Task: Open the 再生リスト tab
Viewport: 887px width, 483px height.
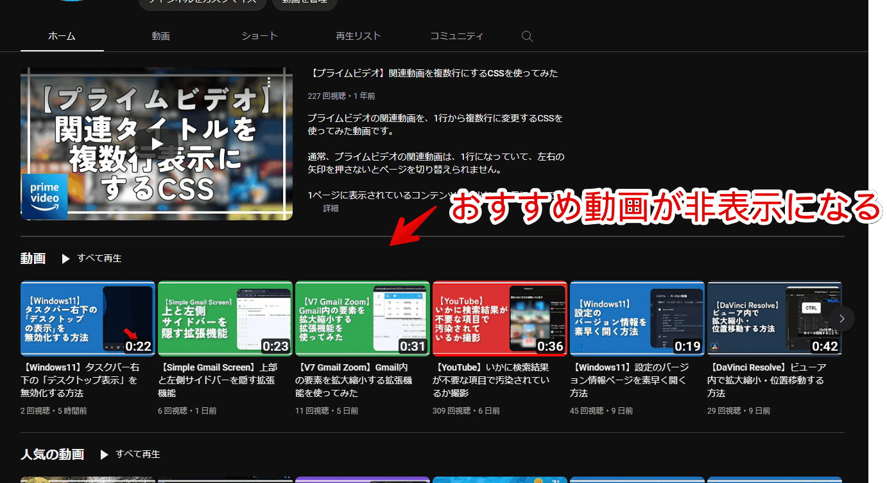Action: click(x=358, y=36)
